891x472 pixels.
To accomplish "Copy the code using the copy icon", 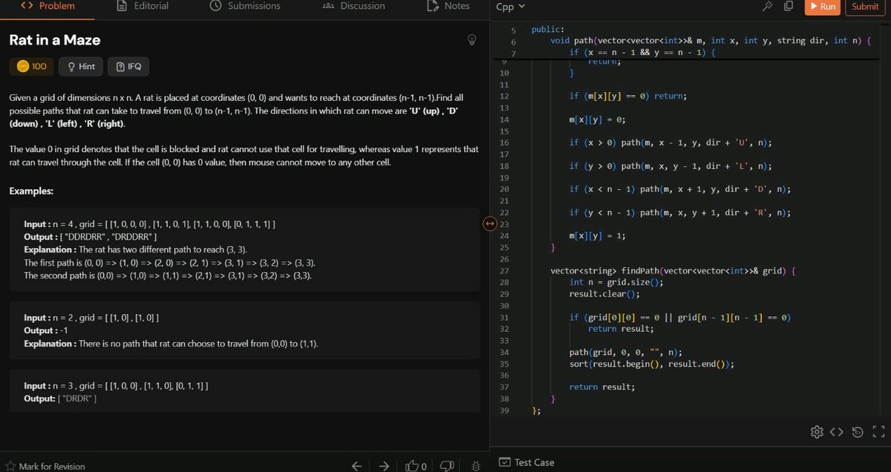I will pyautogui.click(x=789, y=5).
